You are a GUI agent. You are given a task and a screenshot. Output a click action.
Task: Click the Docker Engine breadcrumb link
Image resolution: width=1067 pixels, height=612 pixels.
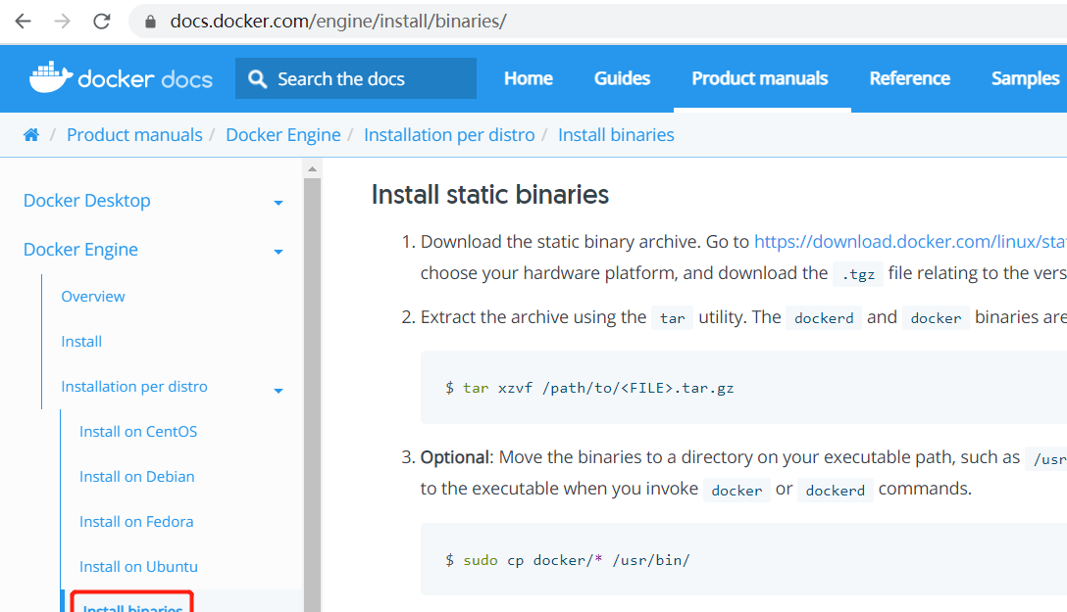pos(283,135)
